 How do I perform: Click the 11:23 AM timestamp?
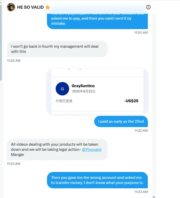click(x=141, y=192)
